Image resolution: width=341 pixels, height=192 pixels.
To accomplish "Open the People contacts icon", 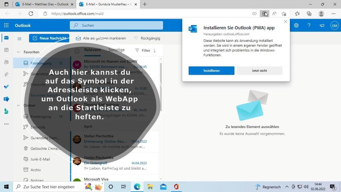I will (6, 62).
